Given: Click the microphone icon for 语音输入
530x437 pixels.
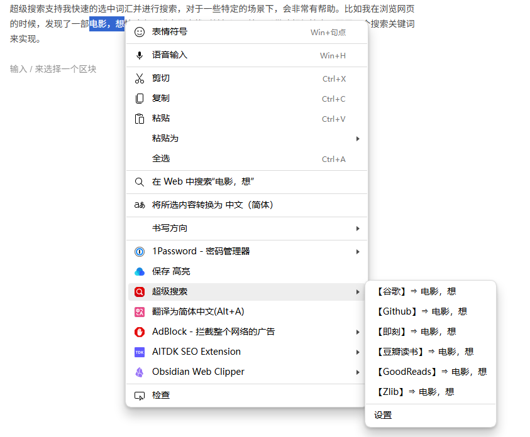Looking at the screenshot, I should (139, 55).
